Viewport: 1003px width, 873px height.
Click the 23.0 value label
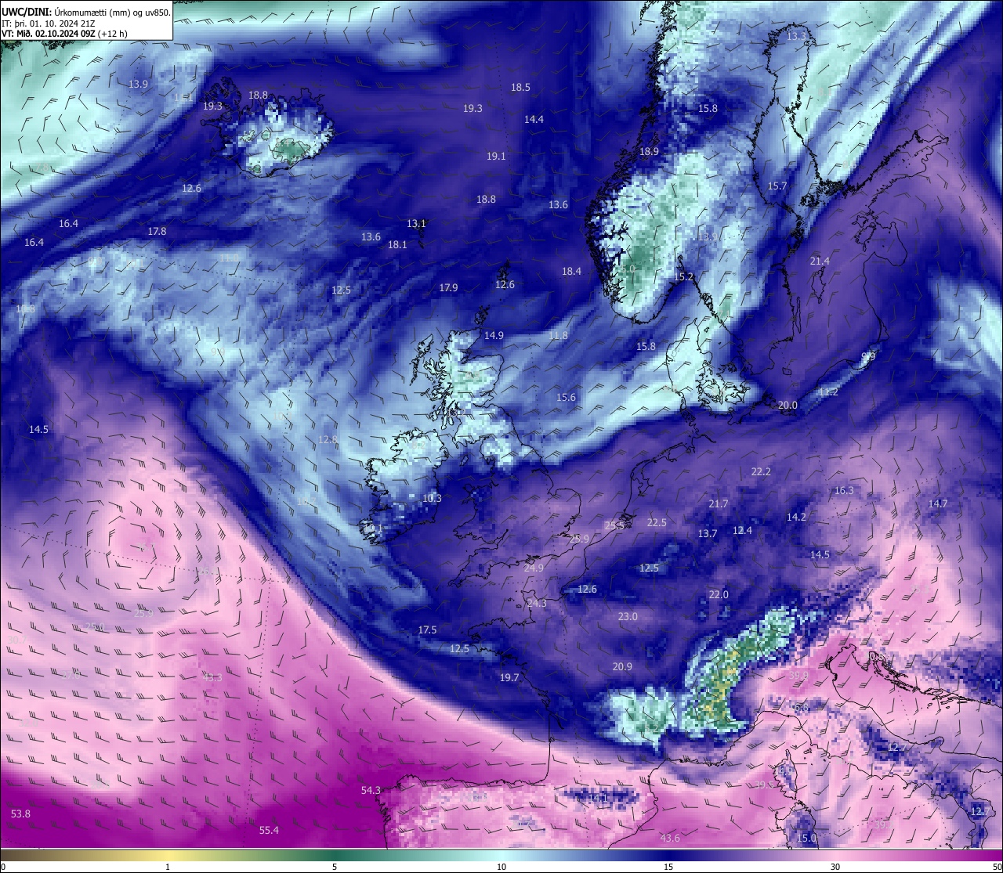628,616
